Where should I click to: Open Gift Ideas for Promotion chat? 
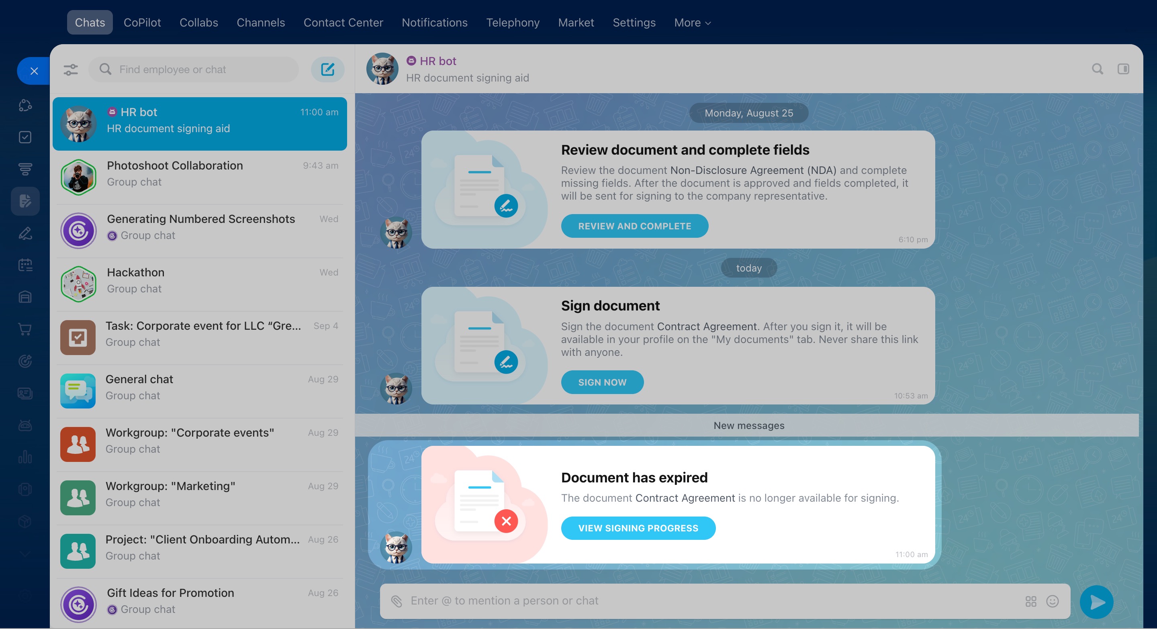(199, 603)
